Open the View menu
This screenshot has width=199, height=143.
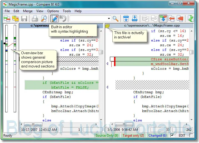(40, 11)
